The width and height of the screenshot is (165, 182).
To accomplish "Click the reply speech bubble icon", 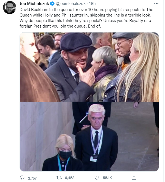I will coord(22,178).
